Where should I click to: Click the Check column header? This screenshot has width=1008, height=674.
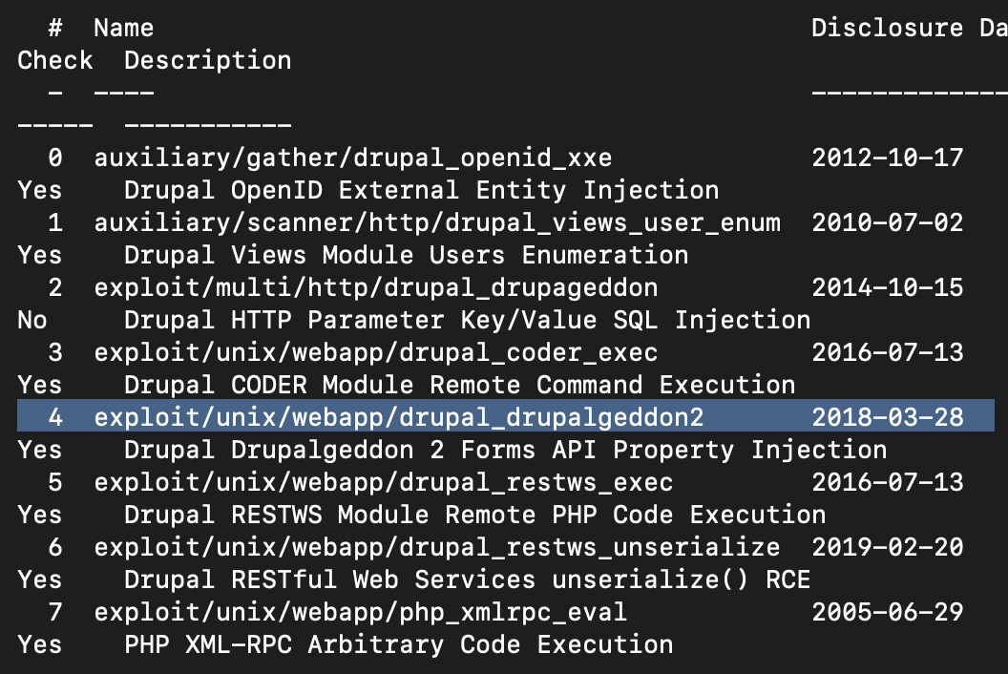point(55,60)
